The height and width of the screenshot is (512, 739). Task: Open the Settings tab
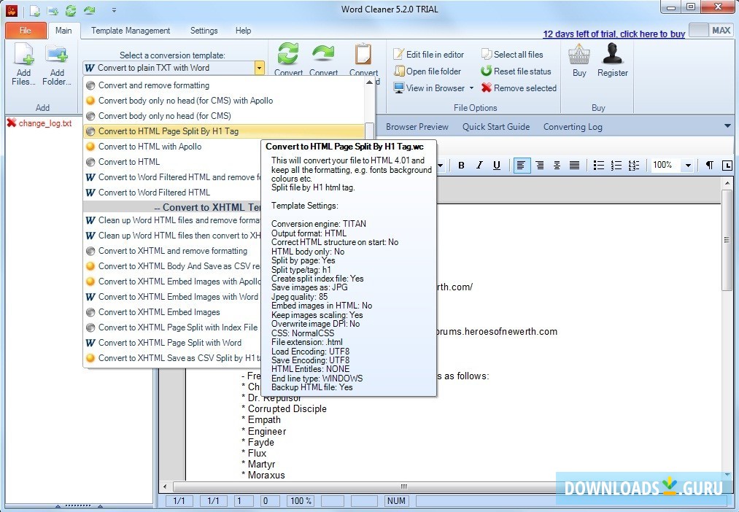(x=204, y=31)
